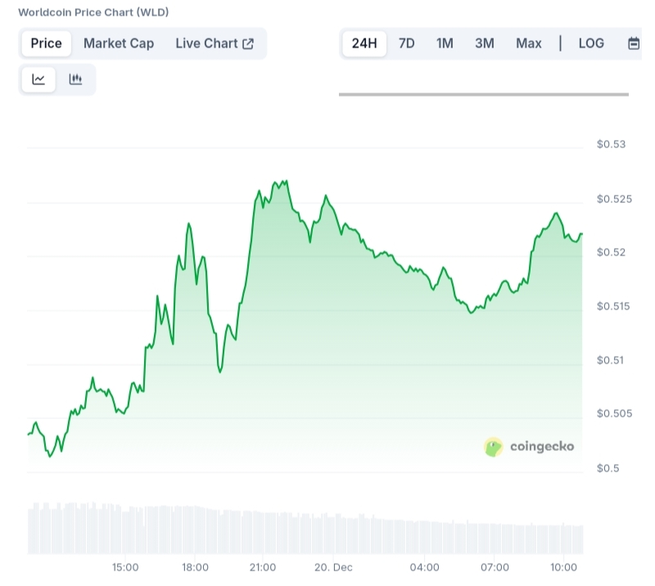Image resolution: width=655 pixels, height=586 pixels.
Task: Click the 10:00 time axis label
Action: point(563,567)
